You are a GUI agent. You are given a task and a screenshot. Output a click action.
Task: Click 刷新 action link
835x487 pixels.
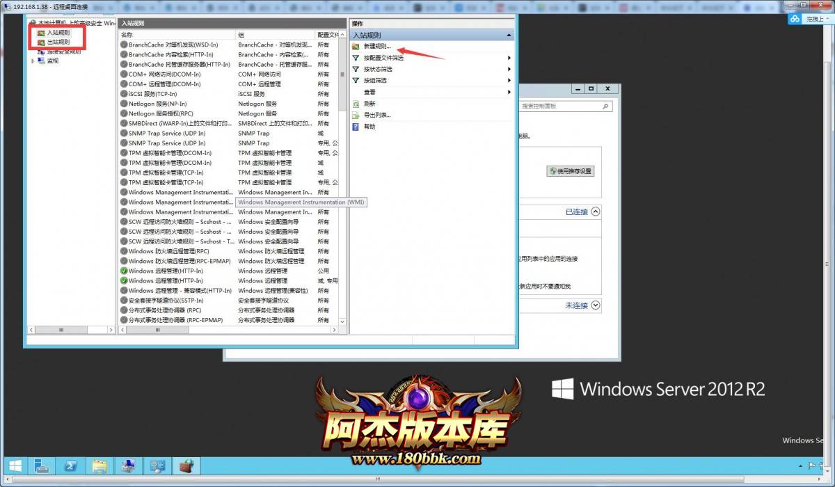[x=369, y=104]
